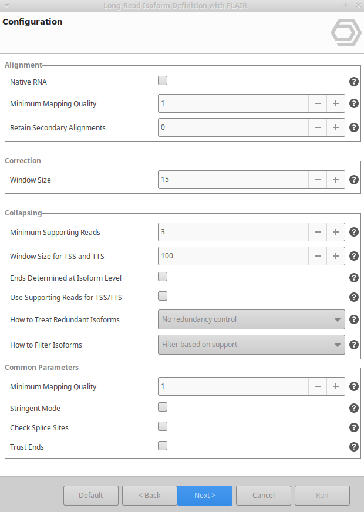
Task: Open help for Trust Ends option
Action: pyautogui.click(x=354, y=447)
